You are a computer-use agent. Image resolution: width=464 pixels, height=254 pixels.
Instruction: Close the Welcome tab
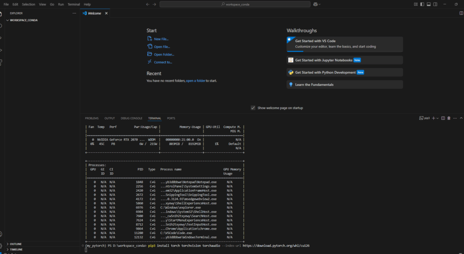(106, 13)
